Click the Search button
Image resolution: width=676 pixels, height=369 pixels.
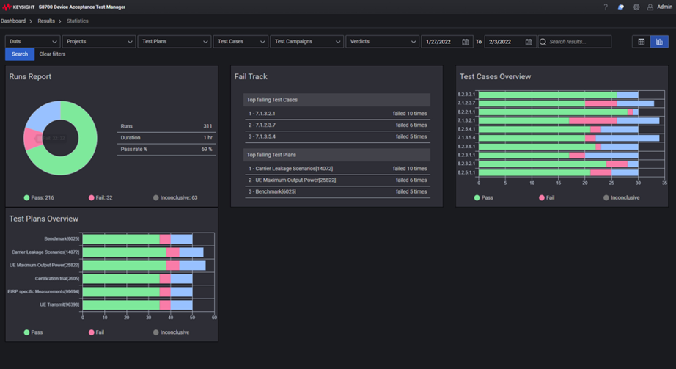tap(20, 54)
